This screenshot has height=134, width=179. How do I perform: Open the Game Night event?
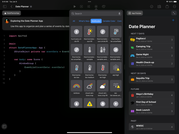click(152, 56)
